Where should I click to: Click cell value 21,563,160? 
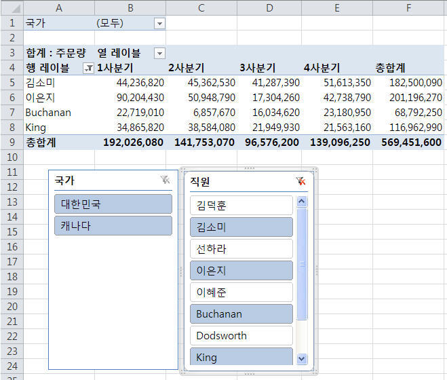(347, 128)
